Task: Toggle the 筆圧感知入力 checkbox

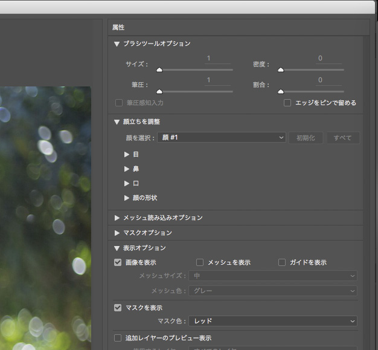Action: coord(119,103)
